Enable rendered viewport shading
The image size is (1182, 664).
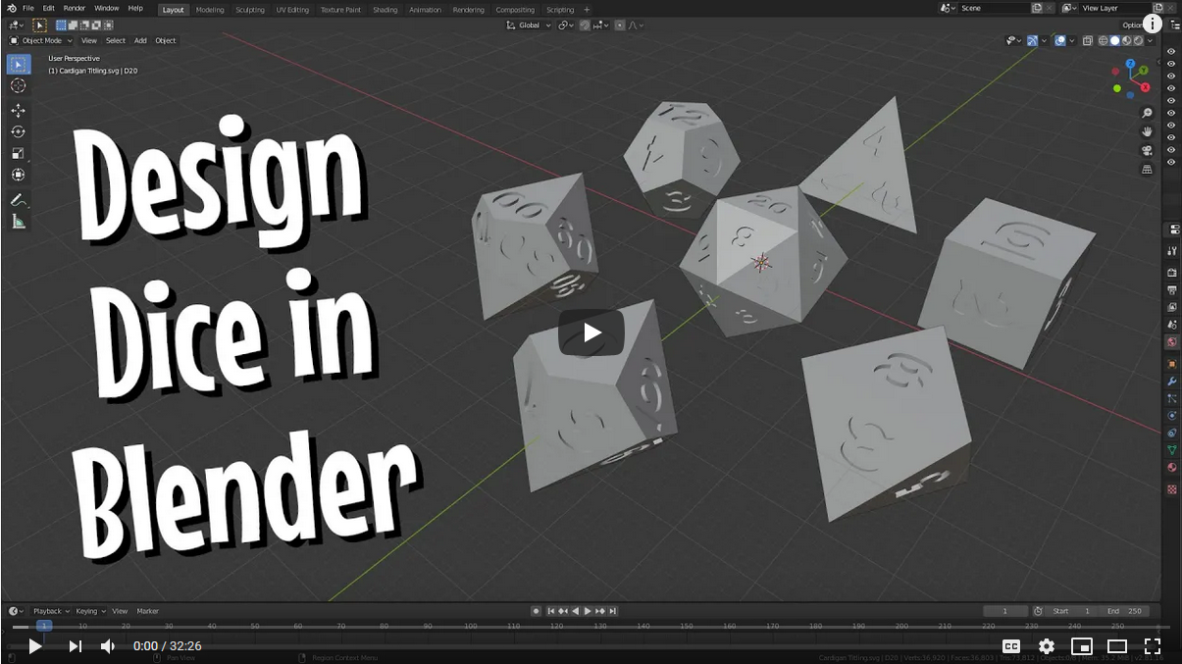coord(1139,41)
